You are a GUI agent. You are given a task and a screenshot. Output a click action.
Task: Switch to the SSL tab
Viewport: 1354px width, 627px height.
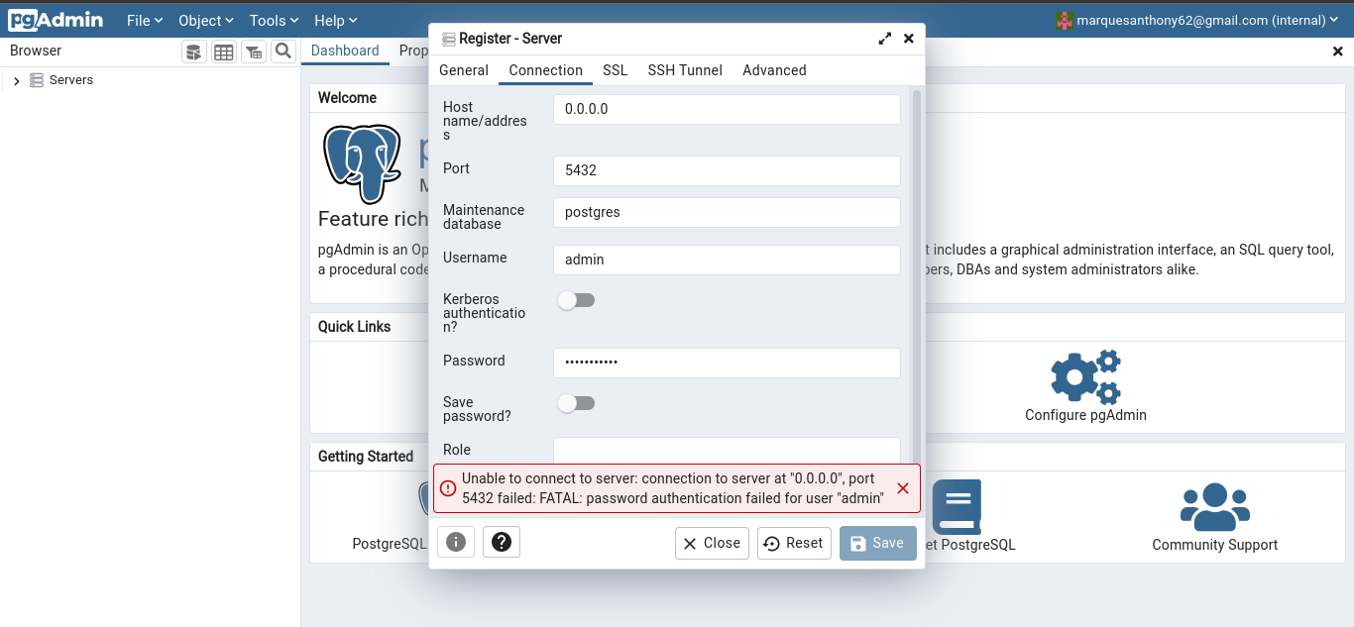[616, 70]
